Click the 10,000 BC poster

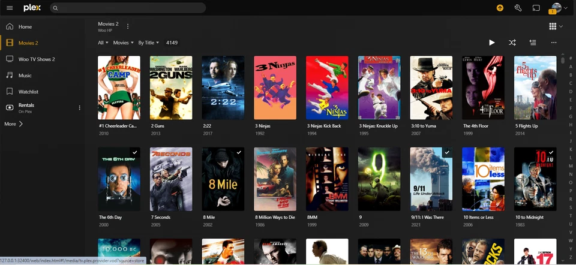click(x=119, y=251)
